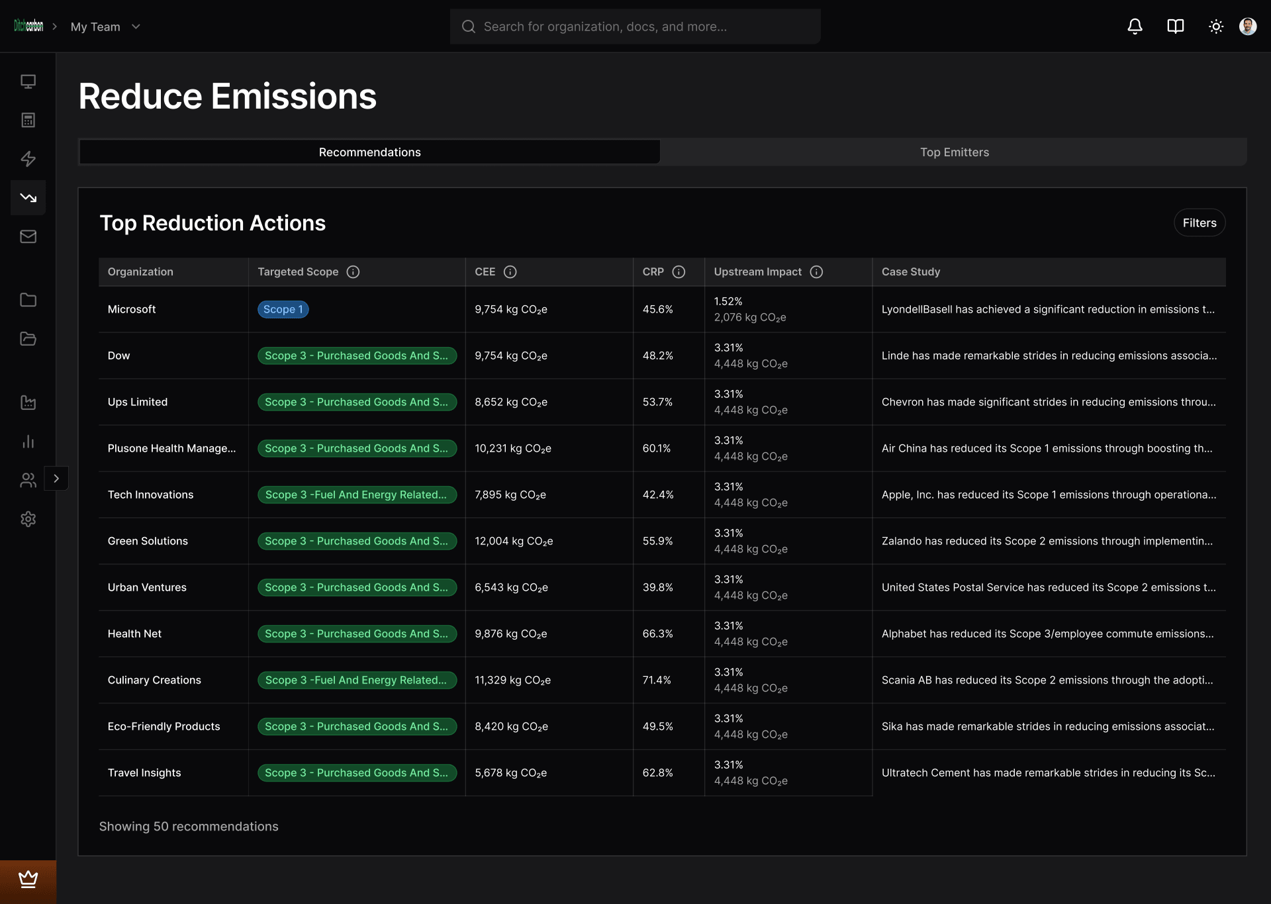Show info for Targeted Scope column
The image size is (1271, 904).
[353, 272]
